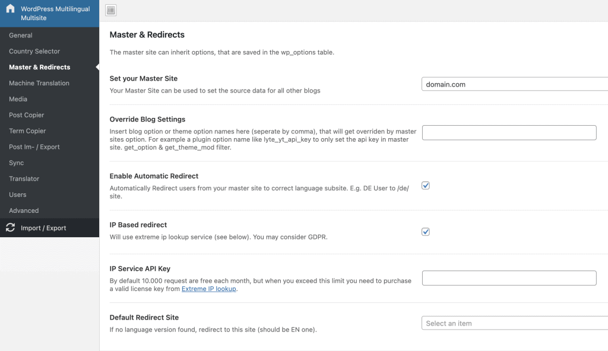
Task: Open the Master Site dropdown showing domain.com
Action: coord(515,84)
